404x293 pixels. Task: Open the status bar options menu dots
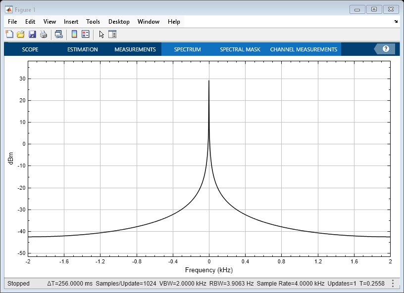click(393, 284)
